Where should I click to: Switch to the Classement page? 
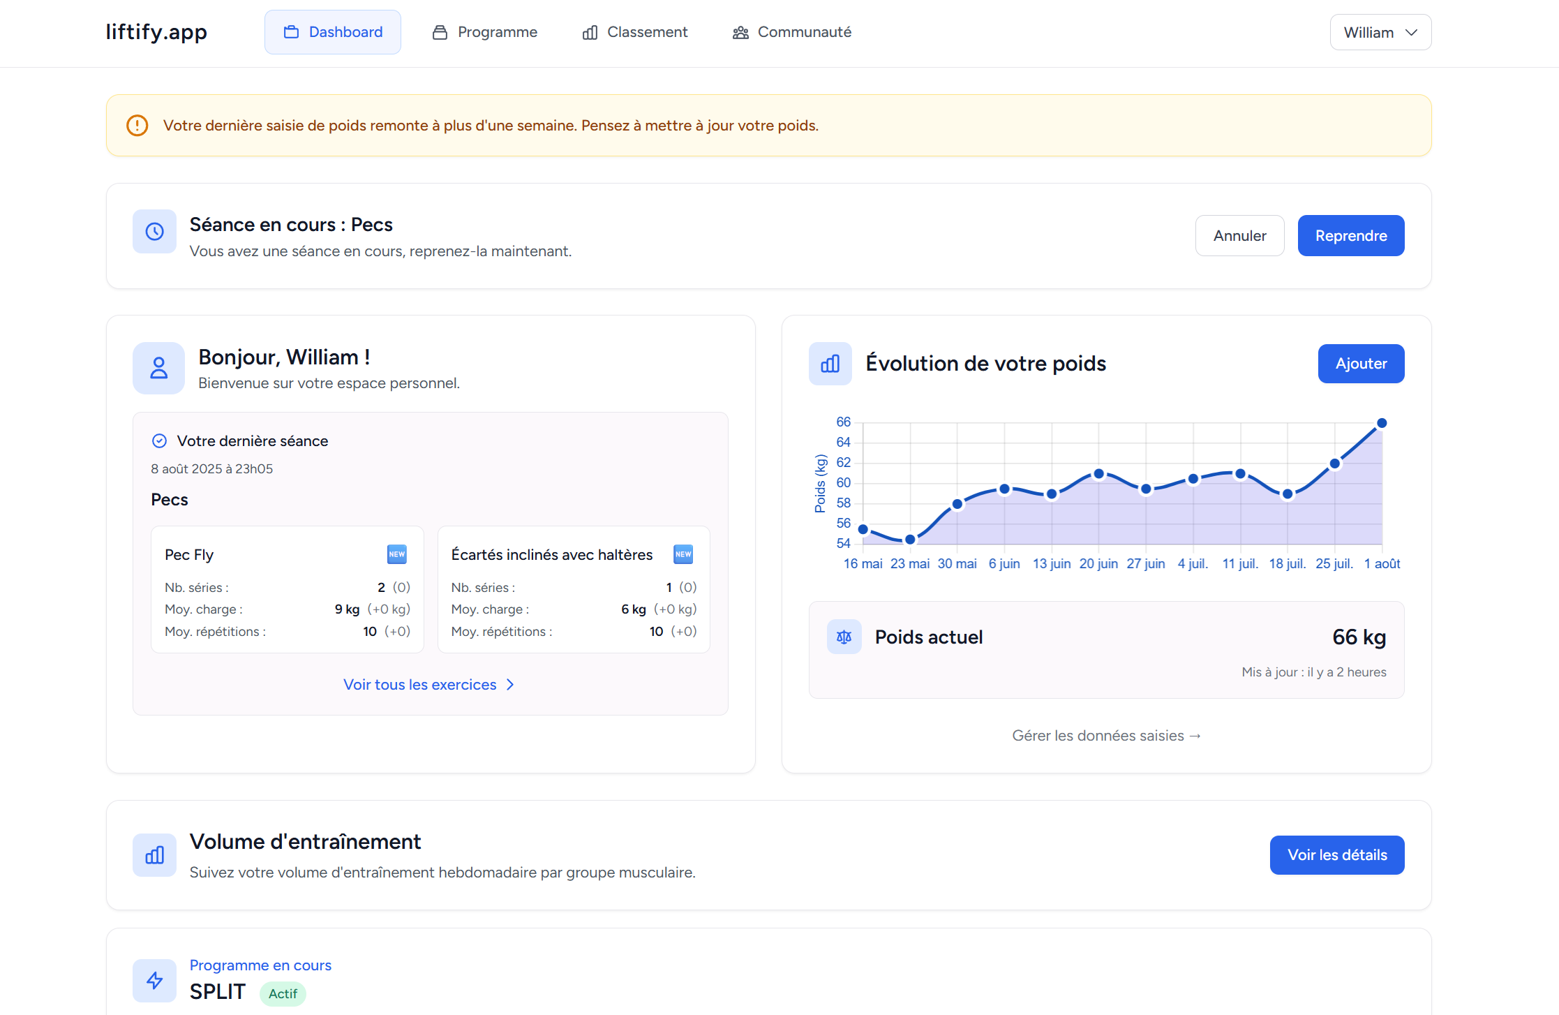coord(647,31)
